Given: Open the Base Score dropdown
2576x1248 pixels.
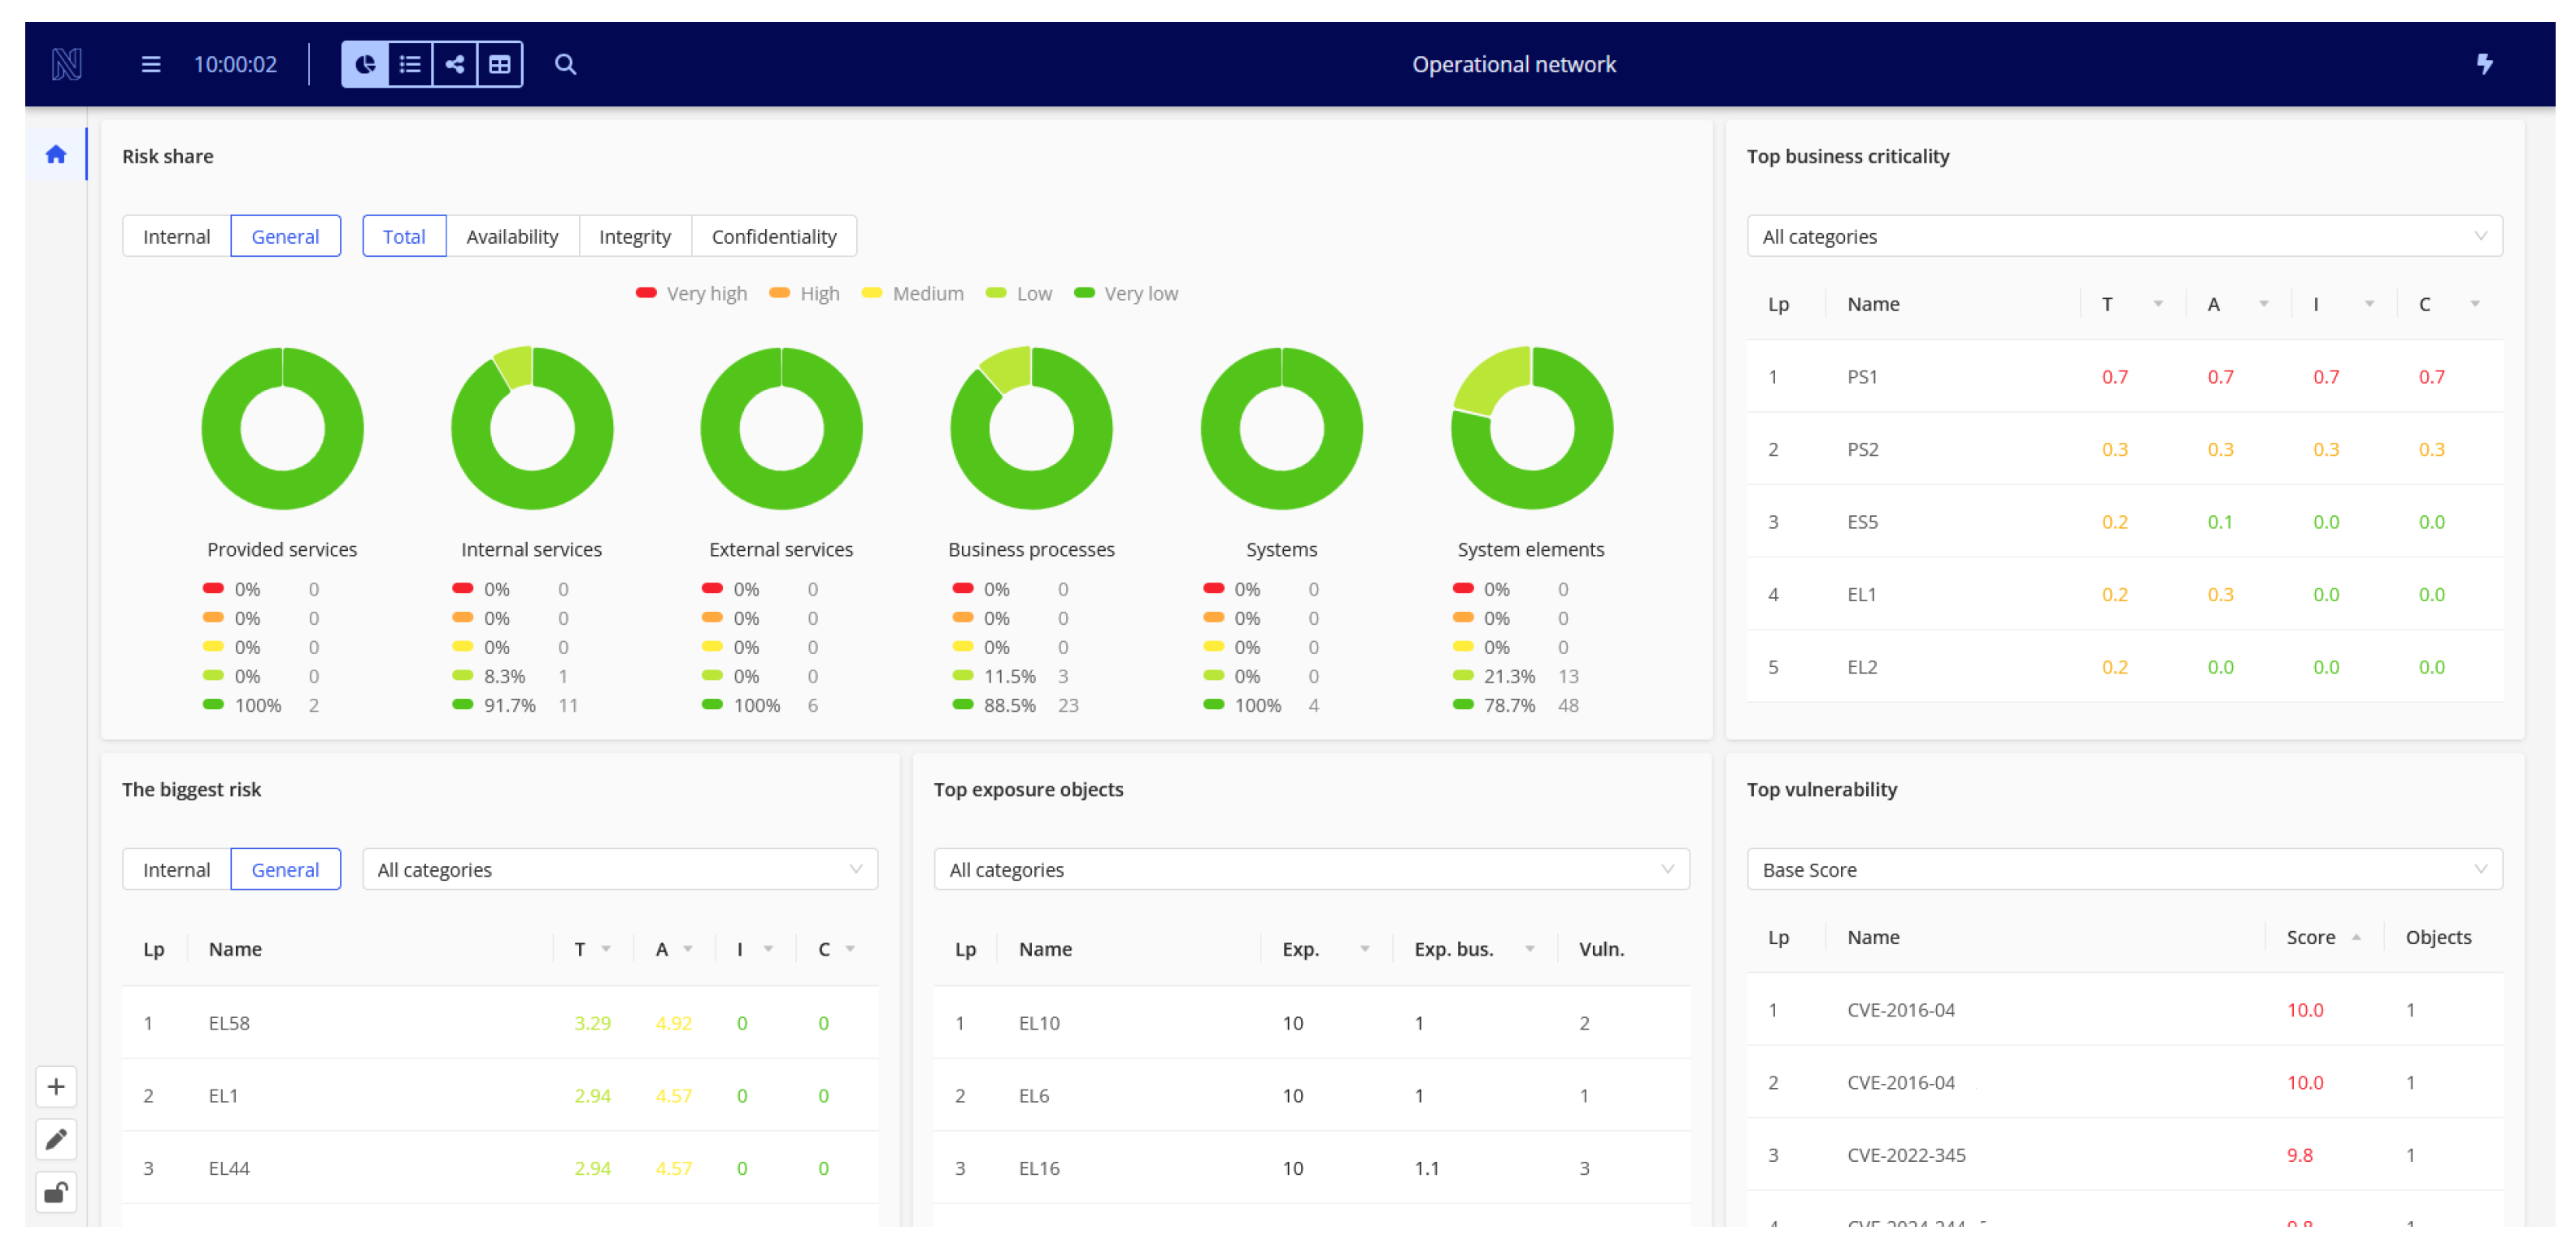Looking at the screenshot, I should (2124, 870).
